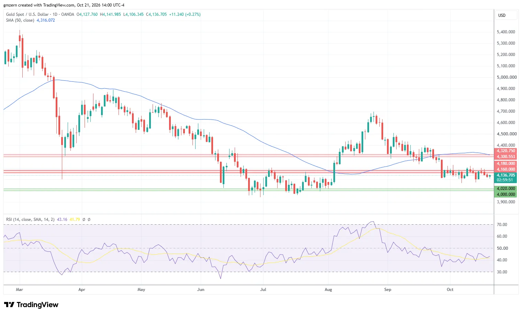The height and width of the screenshot is (315, 522).
Task: Click the Oct label on time axis
Action: [x=450, y=290]
